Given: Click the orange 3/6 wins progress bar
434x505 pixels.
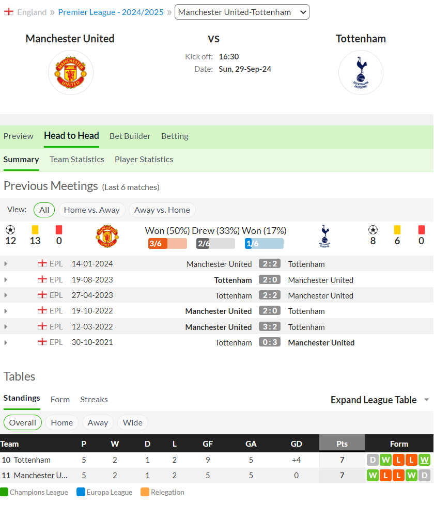Looking at the screenshot, I should (167, 244).
